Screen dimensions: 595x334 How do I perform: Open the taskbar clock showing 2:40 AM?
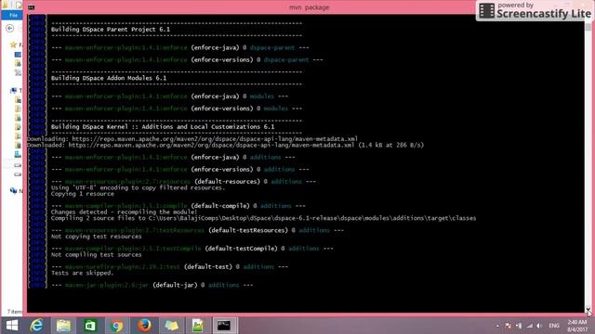(x=577, y=326)
